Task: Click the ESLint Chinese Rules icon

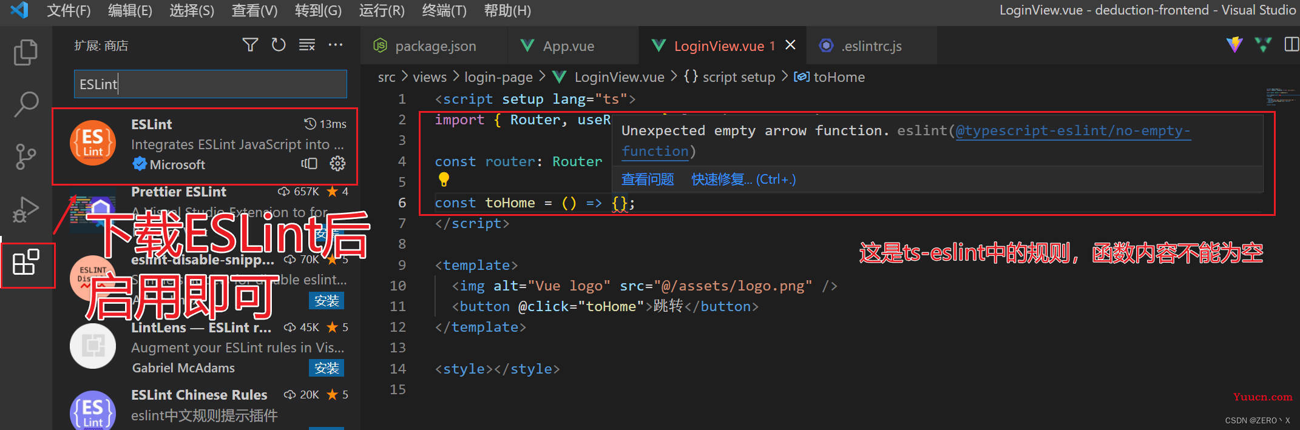Action: pos(93,411)
